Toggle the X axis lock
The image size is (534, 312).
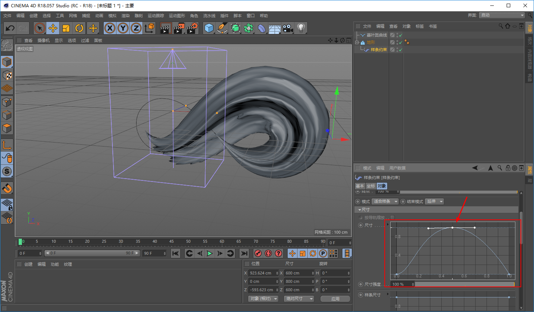(x=110, y=28)
